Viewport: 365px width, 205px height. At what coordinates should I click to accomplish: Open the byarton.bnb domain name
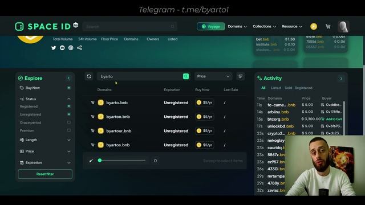click(x=118, y=117)
